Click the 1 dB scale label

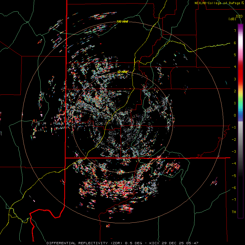235,103
